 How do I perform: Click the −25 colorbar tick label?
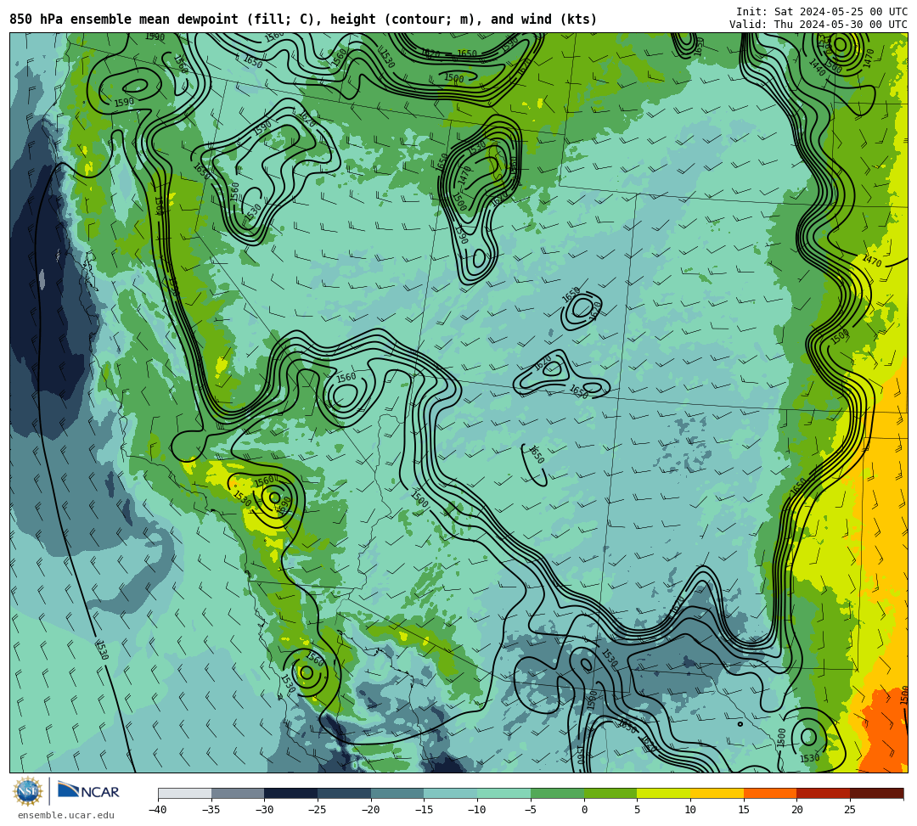pos(318,810)
